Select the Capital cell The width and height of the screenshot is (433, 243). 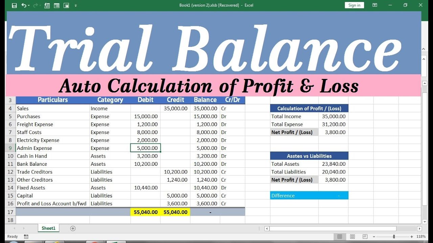(52, 196)
